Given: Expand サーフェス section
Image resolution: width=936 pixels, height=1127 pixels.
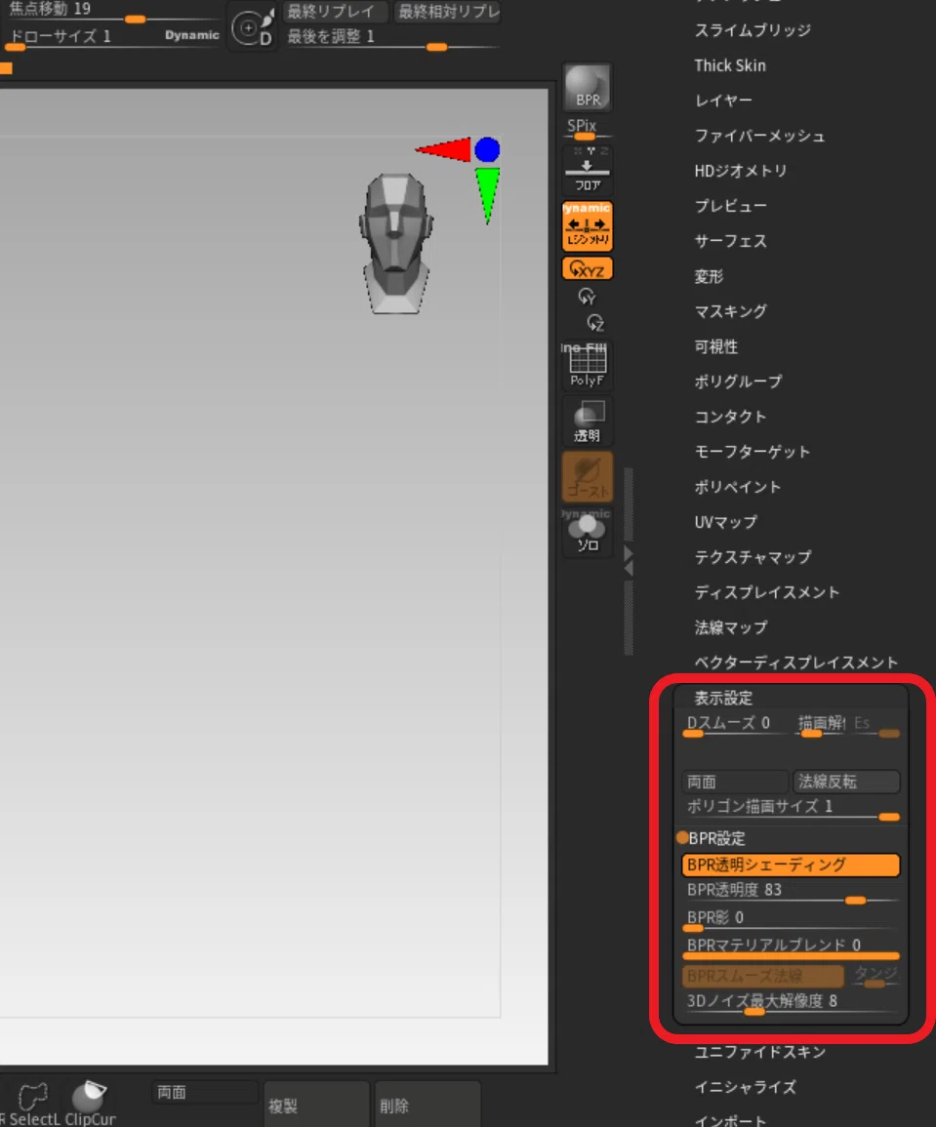Looking at the screenshot, I should tap(730, 242).
